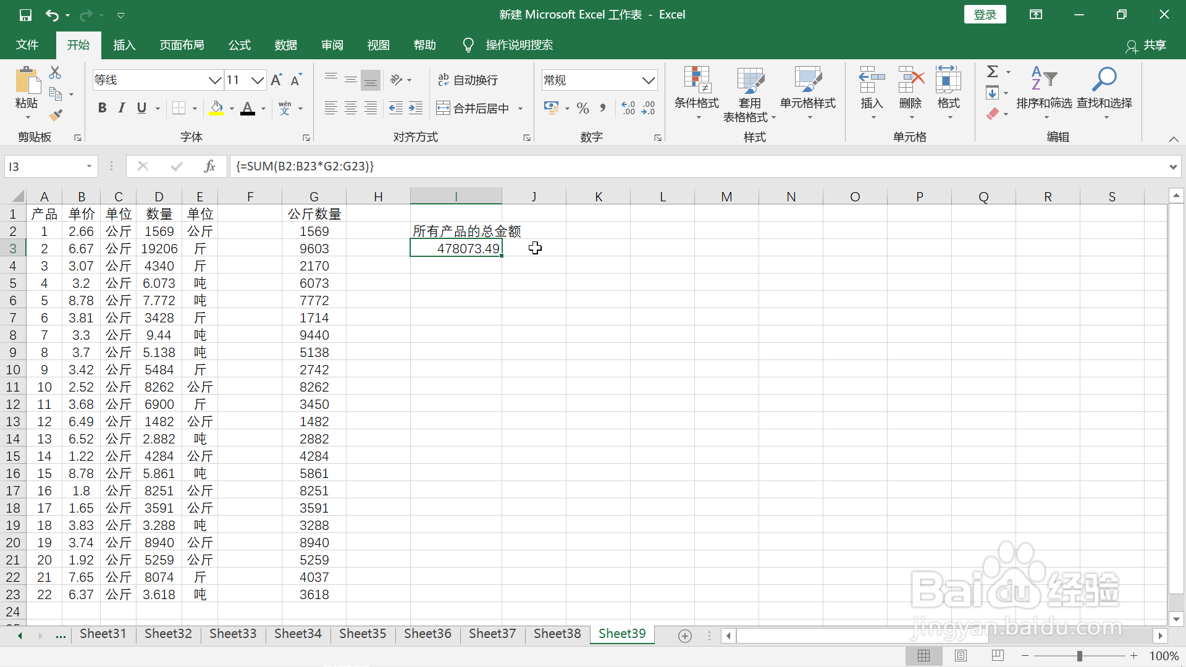Screen dimensions: 1186x667
Task: Apply percent number style
Action: point(582,107)
